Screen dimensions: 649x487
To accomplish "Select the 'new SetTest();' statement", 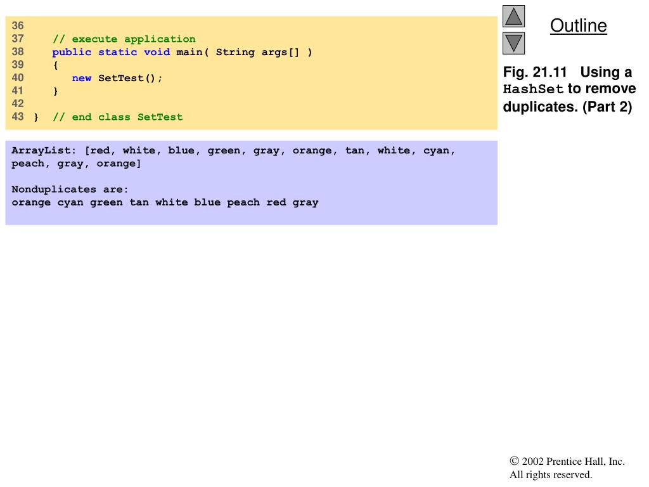I will pos(117,78).
